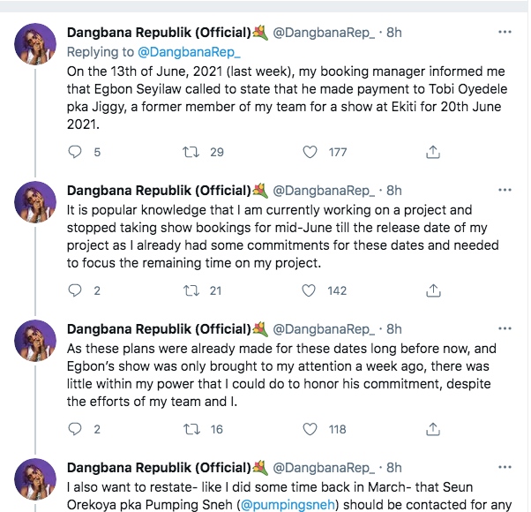Reply to the tweet about Egbon Seyilaw's payment
531x512 pixels.
[75, 152]
